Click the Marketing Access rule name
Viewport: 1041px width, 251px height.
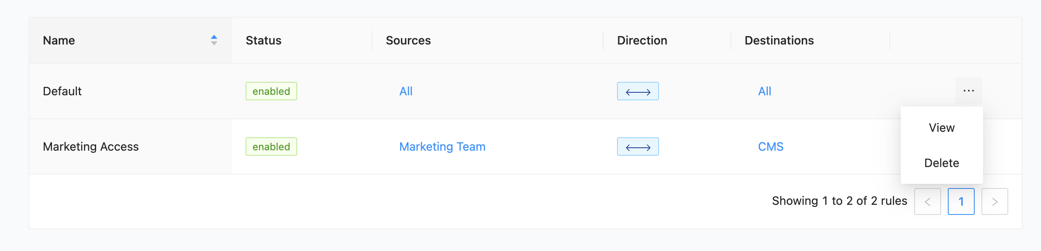click(x=91, y=147)
